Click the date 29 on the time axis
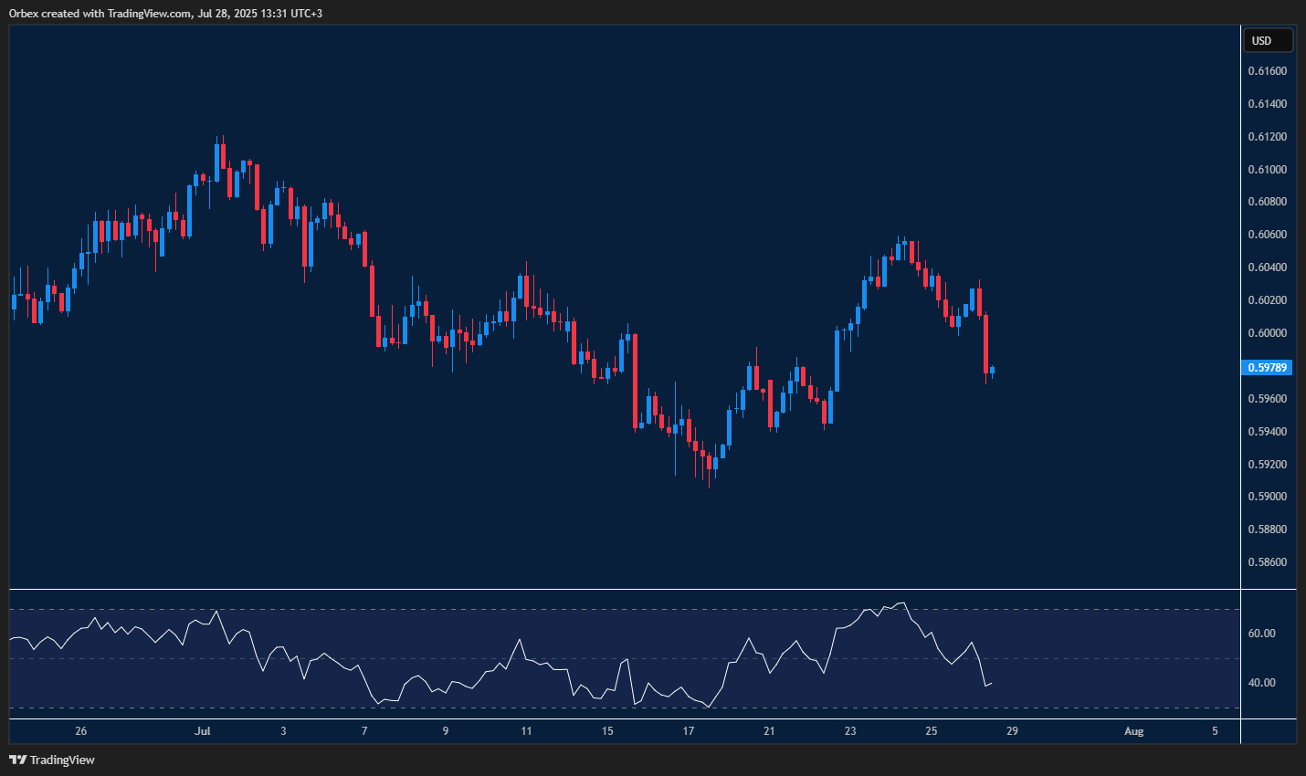The width and height of the screenshot is (1306, 776). coord(1012,730)
